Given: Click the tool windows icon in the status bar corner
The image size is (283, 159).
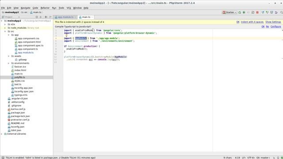Looking at the screenshot, I should click(3, 158).
